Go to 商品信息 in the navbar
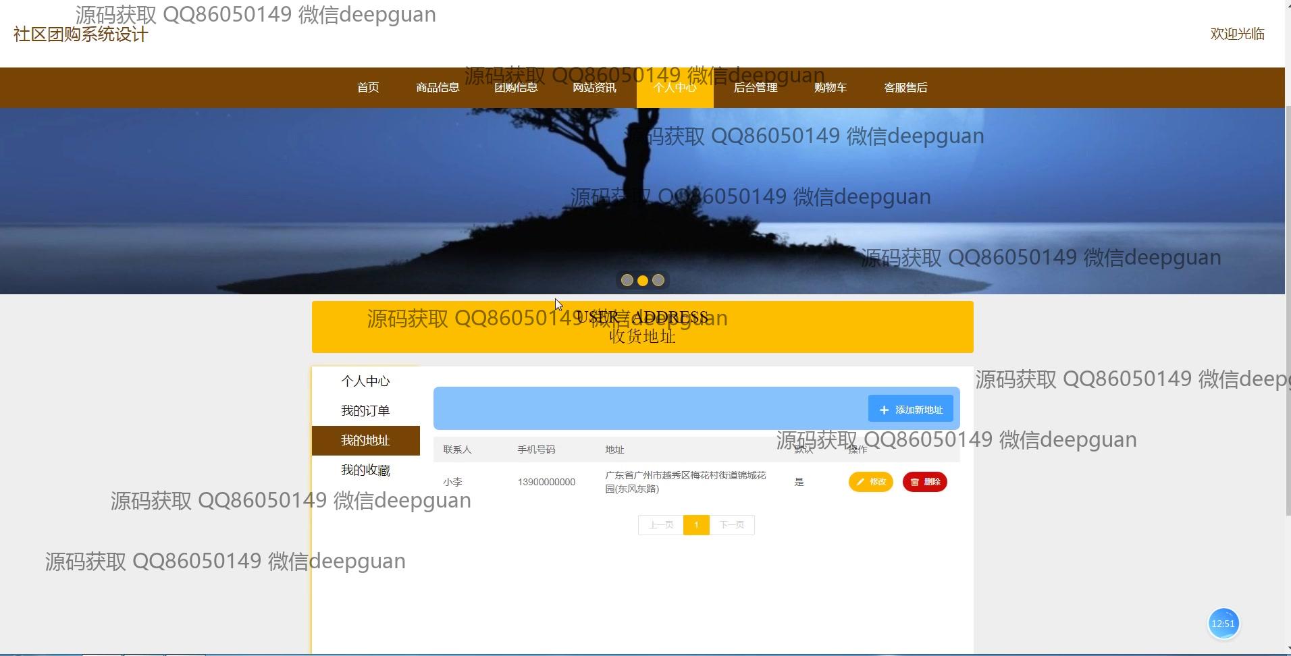This screenshot has width=1291, height=656. 438,88
